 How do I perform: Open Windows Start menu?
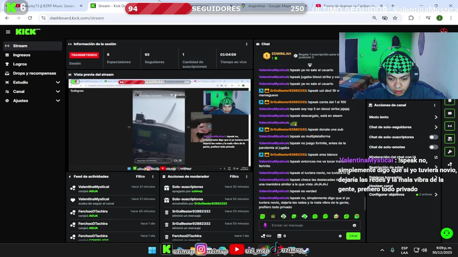pos(152,250)
